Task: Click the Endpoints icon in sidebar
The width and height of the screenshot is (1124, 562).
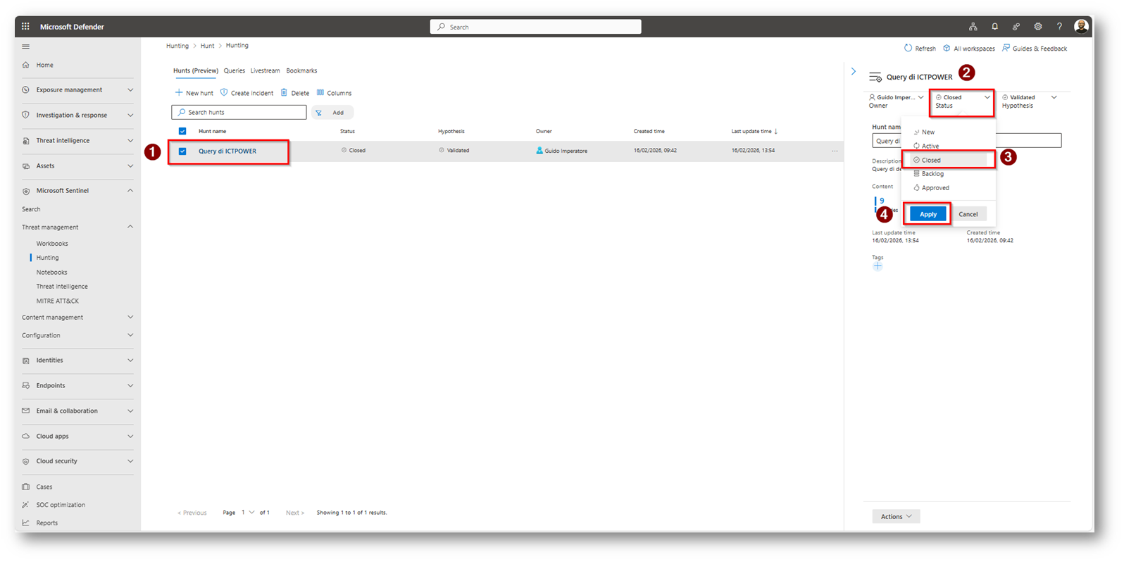Action: [26, 386]
